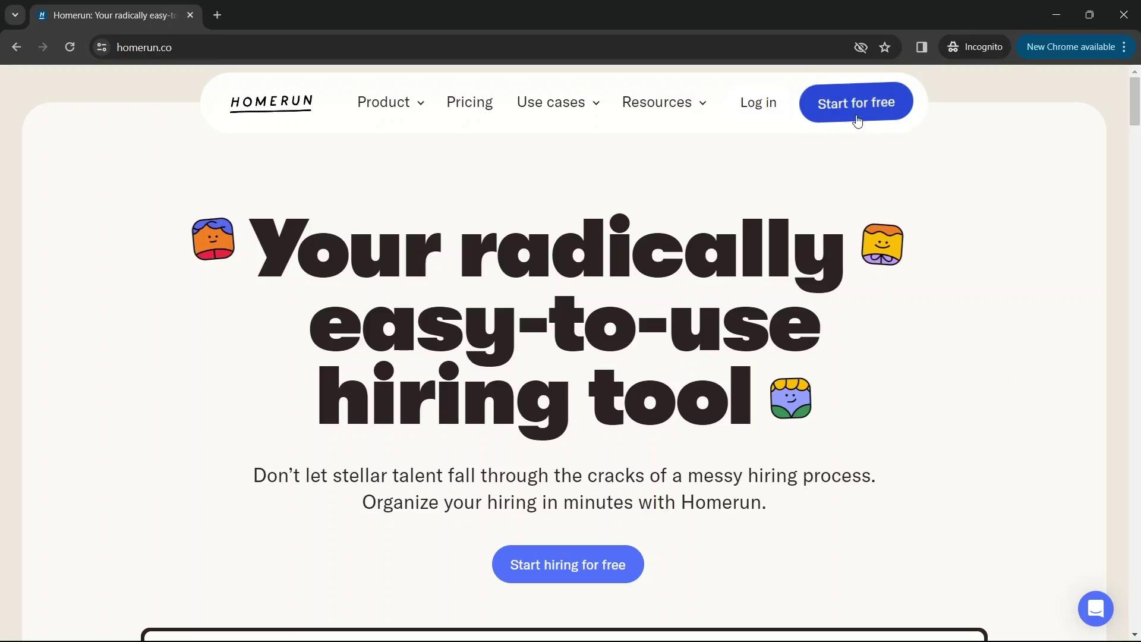This screenshot has width=1141, height=642.
Task: Toggle the Incognito mode label
Action: pos(975,47)
